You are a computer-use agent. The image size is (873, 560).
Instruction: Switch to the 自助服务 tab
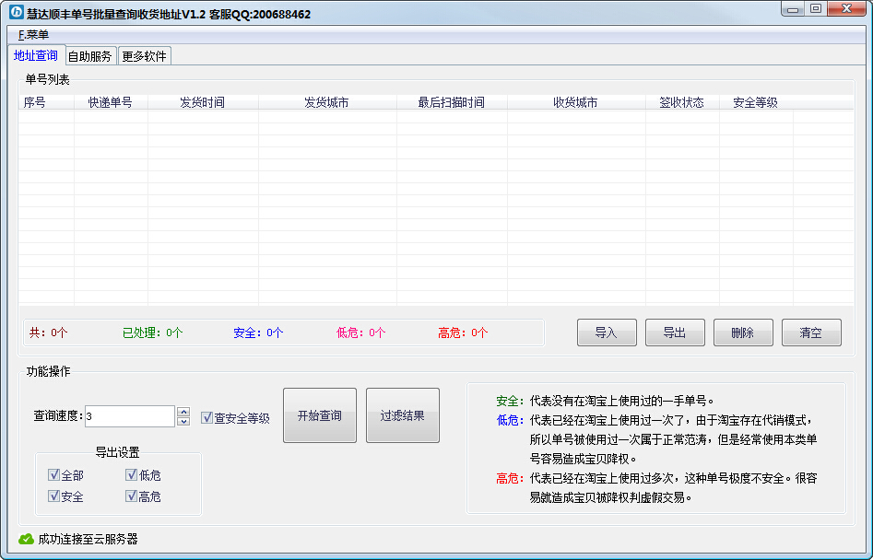(89, 56)
